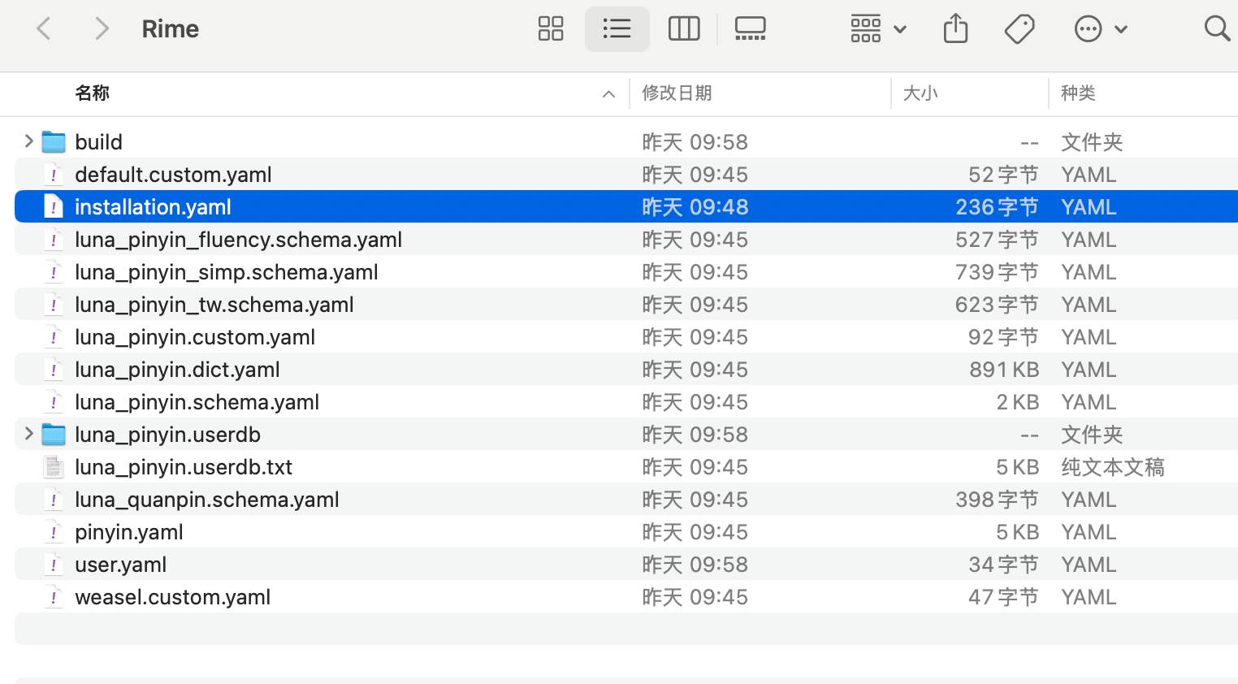
Task: Switch to gallery view
Action: point(750,29)
